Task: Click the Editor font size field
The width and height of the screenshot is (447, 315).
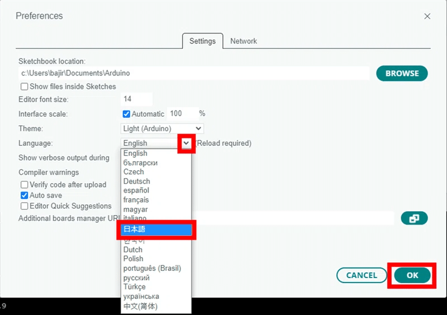Action: [136, 99]
